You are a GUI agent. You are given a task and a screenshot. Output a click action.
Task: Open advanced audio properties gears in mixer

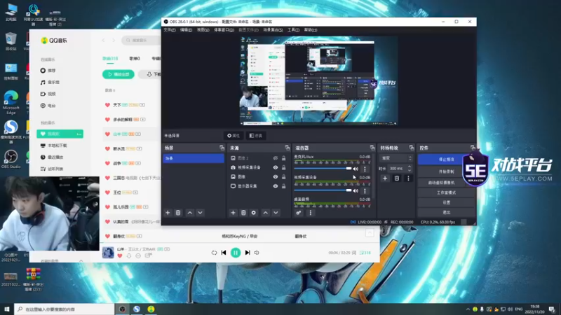pos(299,213)
